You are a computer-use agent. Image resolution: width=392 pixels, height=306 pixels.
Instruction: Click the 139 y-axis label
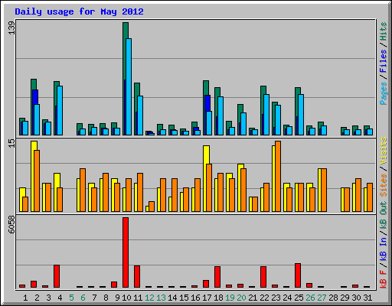coord(11,28)
